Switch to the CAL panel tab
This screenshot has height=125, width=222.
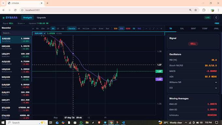click(x=182, y=28)
